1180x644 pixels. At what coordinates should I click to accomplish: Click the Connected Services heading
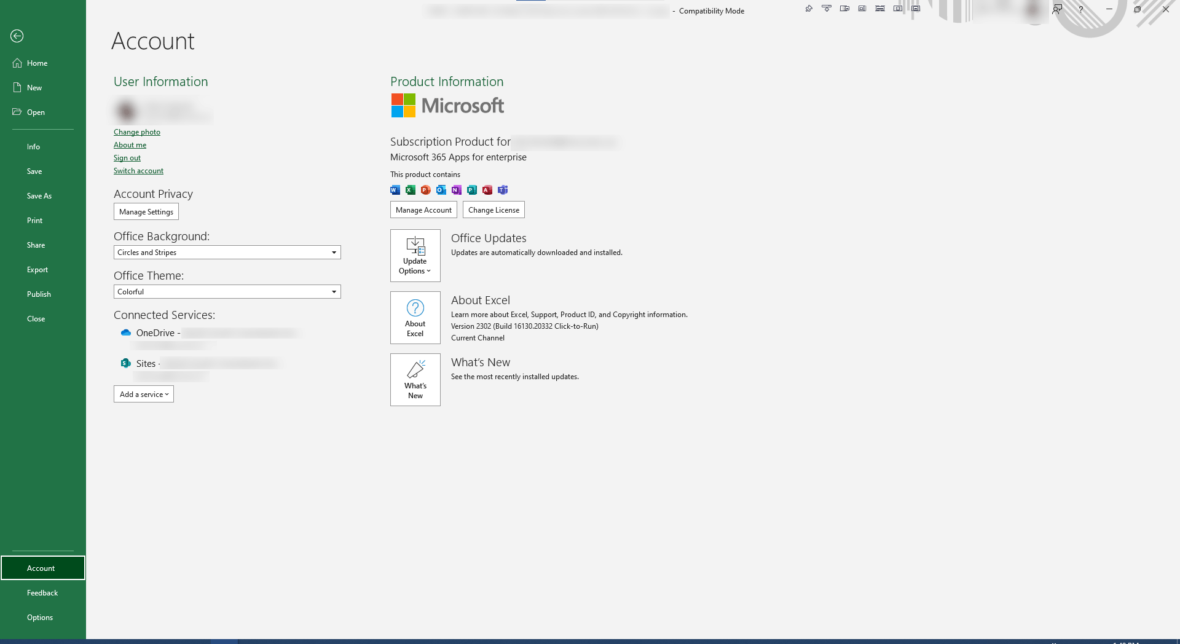[165, 315]
